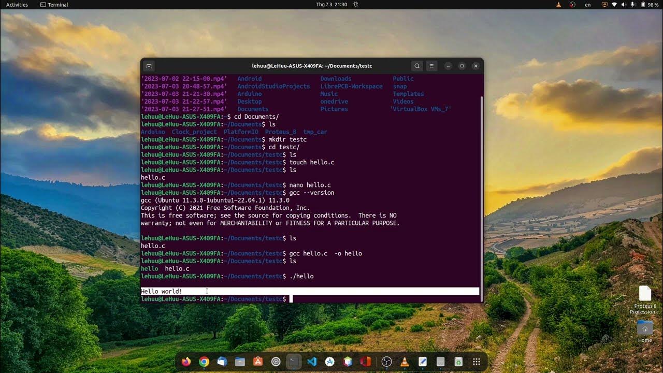Click the 'onedrive' directory name
Viewport: 663px width, 373px height.
click(334, 102)
